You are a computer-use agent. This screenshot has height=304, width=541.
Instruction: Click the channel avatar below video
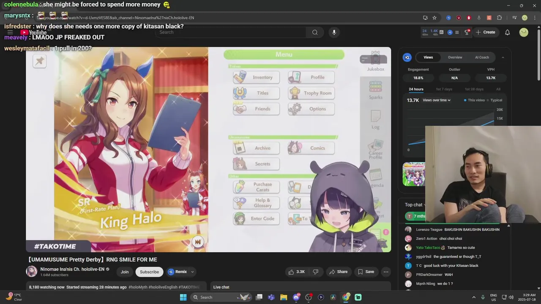[32, 271]
